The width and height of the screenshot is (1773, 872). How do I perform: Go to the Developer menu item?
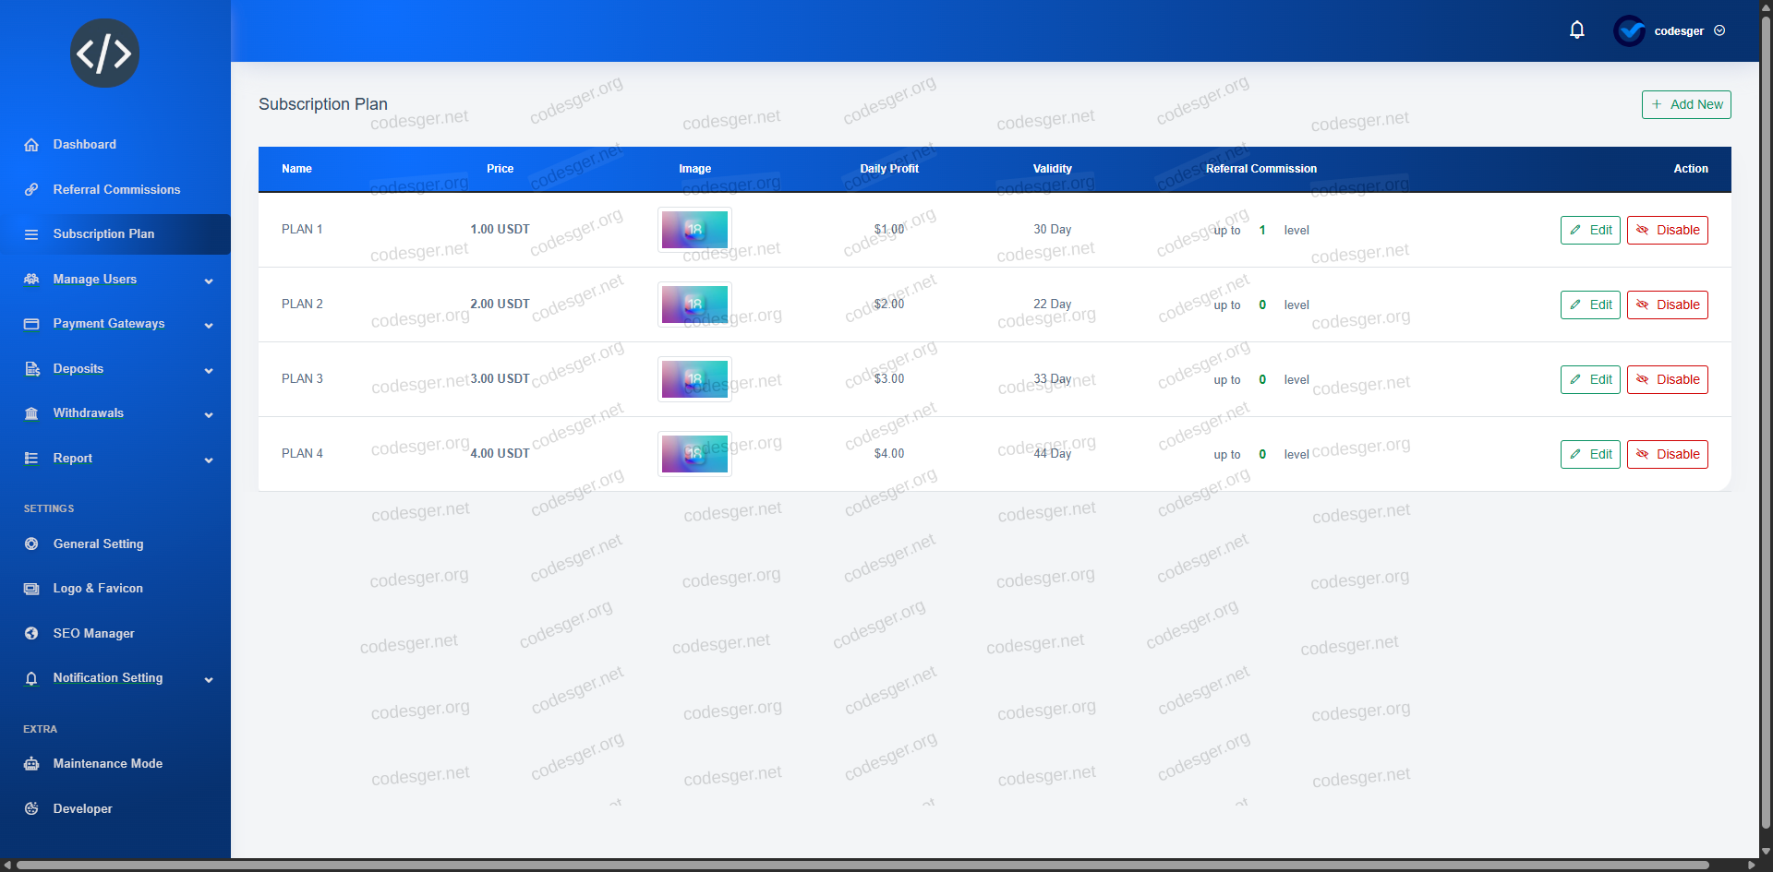[82, 809]
